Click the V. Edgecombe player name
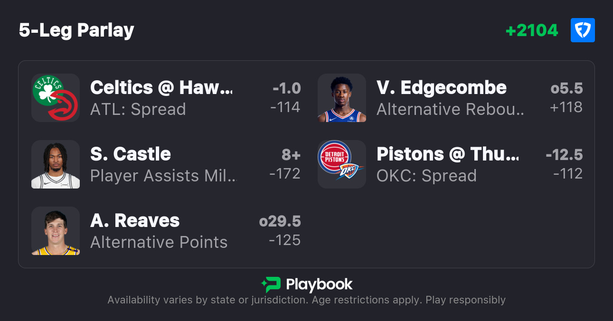Screen dimensions: 613x321 (x=442, y=88)
